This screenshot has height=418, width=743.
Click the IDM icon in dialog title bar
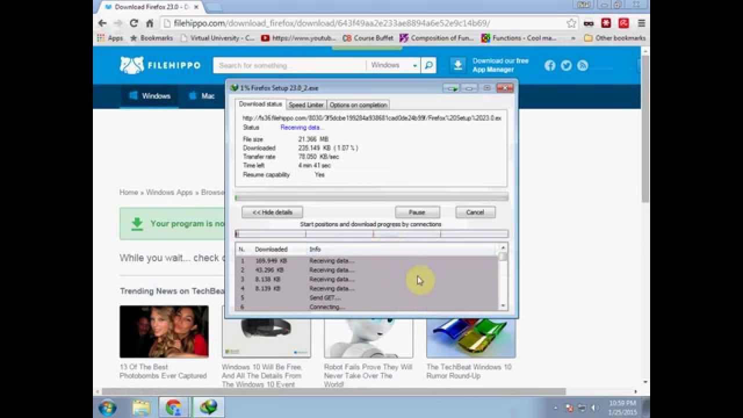[234, 88]
